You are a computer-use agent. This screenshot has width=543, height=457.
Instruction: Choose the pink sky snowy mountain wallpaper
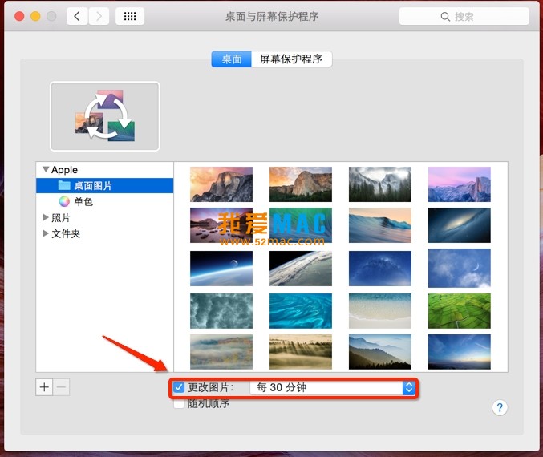pos(460,184)
